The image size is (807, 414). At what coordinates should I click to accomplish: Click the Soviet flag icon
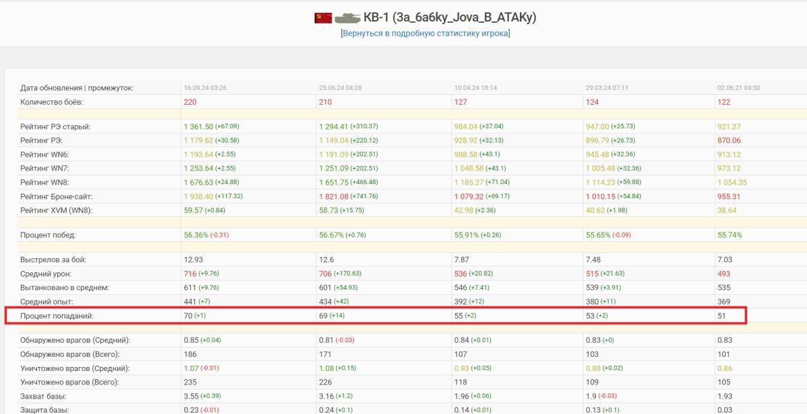[323, 17]
